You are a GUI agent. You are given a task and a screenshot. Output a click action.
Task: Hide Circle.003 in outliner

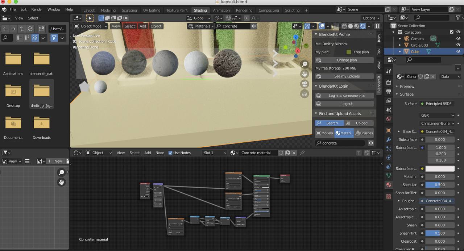[458, 45]
